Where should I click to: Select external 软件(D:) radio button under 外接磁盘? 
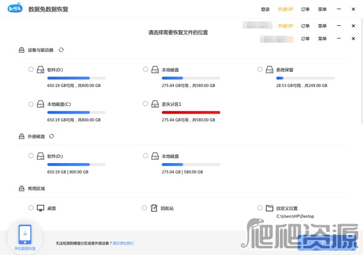tap(31, 155)
